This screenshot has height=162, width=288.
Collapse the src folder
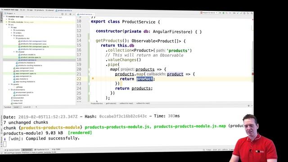coord(7,25)
